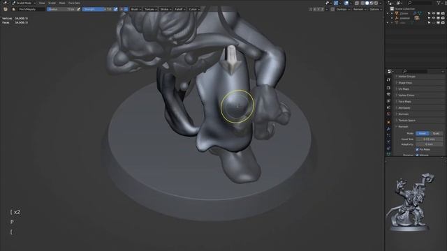The width and height of the screenshot is (447, 251).
Task: Open the Render properties tab
Action: click(388, 88)
